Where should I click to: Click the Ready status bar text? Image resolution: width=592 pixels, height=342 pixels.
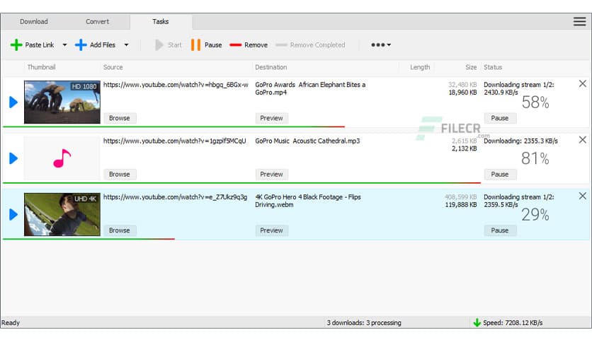11,323
